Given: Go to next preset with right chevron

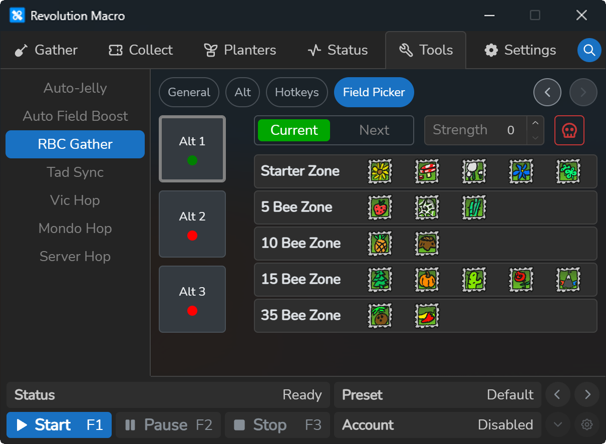Looking at the screenshot, I should click(587, 395).
